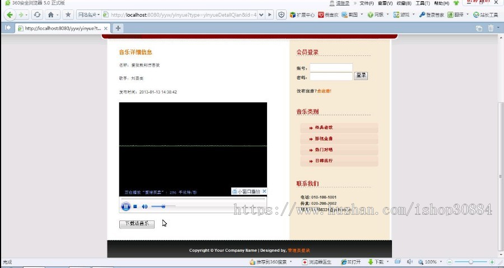Select the localhost:8080 yinyue tab
The height and width of the screenshot is (268, 504).
(x=63, y=28)
